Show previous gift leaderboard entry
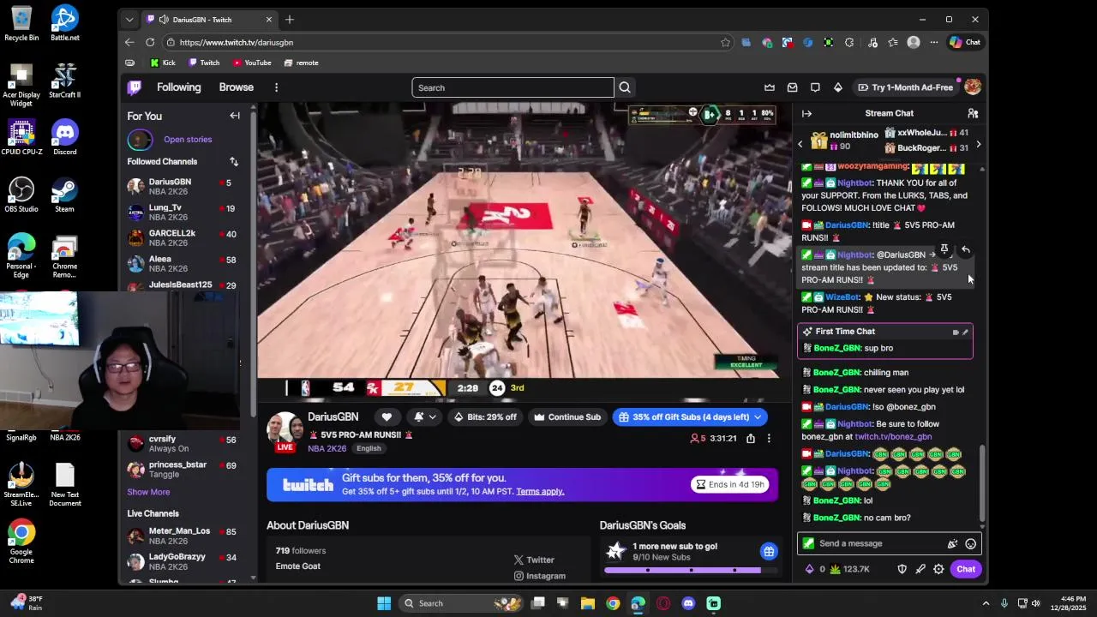The height and width of the screenshot is (617, 1097). (800, 144)
